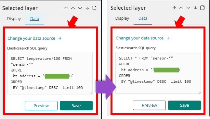210x119 pixels.
Task: Clone selected layer in left panel
Action: pyautogui.click(x=94, y=8)
